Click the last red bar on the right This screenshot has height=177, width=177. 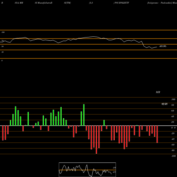[157, 134]
